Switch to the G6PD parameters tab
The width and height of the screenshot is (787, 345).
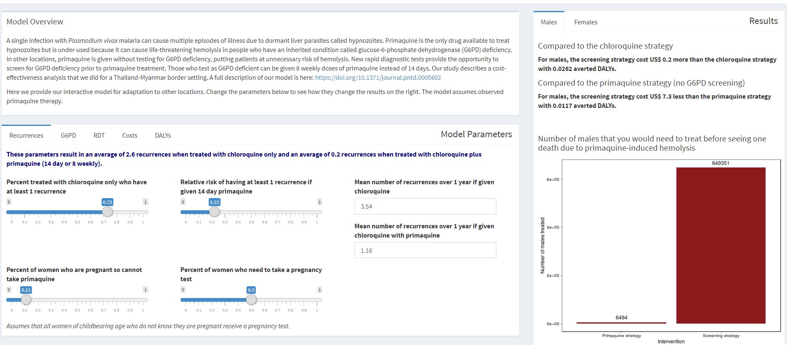click(x=68, y=135)
